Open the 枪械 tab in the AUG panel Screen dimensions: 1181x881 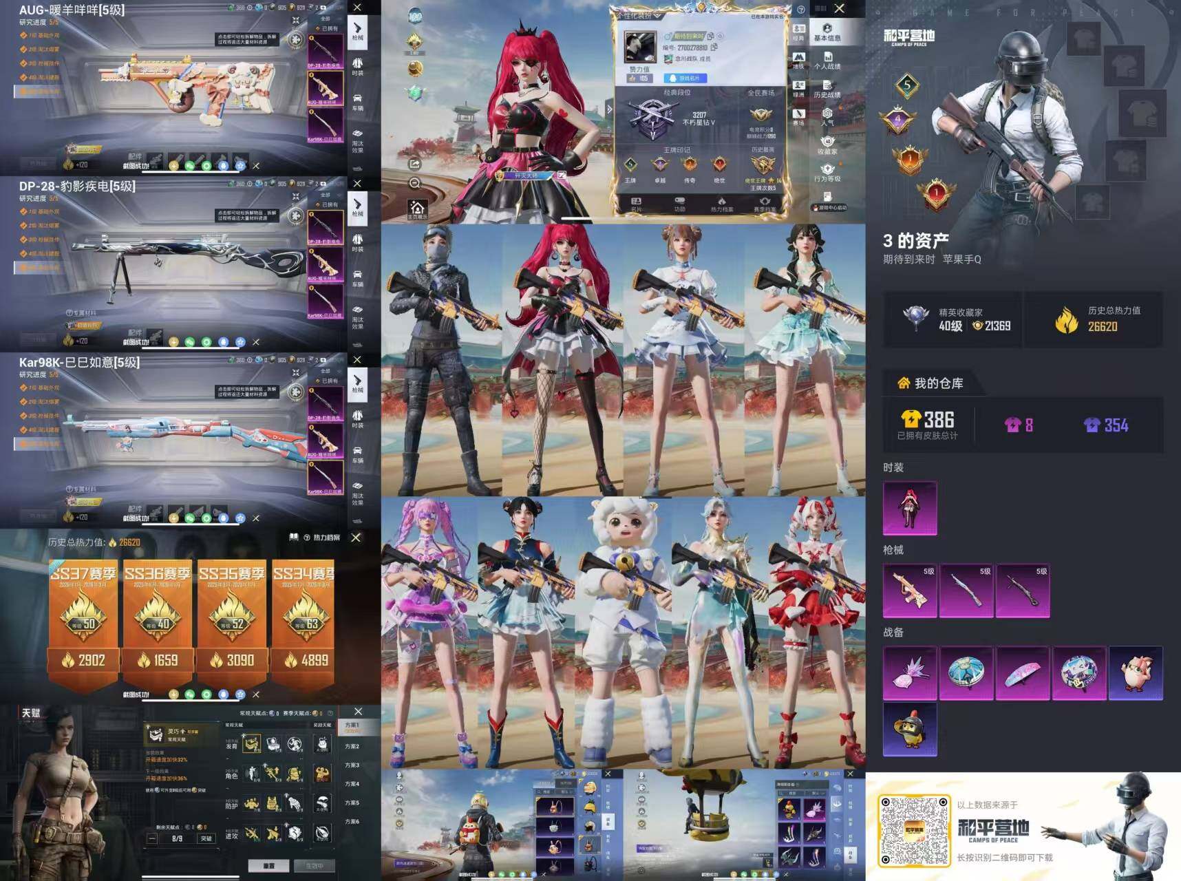pos(358,32)
